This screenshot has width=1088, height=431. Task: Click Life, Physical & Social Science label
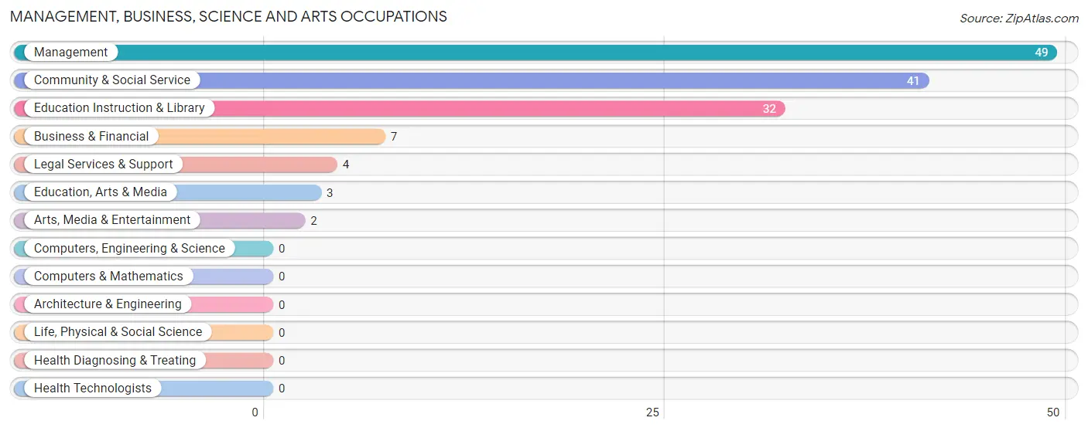click(x=118, y=332)
